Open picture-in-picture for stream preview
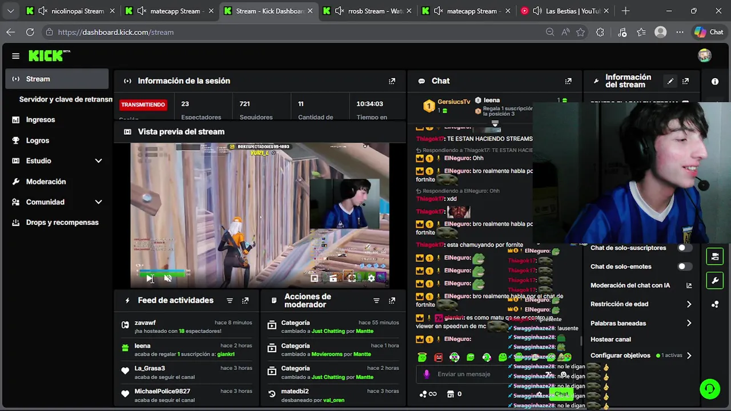The width and height of the screenshot is (731, 411). (x=314, y=279)
